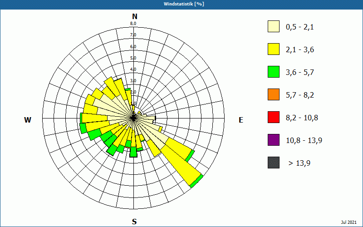Click the W compass label
The image size is (363, 227).
28,120
